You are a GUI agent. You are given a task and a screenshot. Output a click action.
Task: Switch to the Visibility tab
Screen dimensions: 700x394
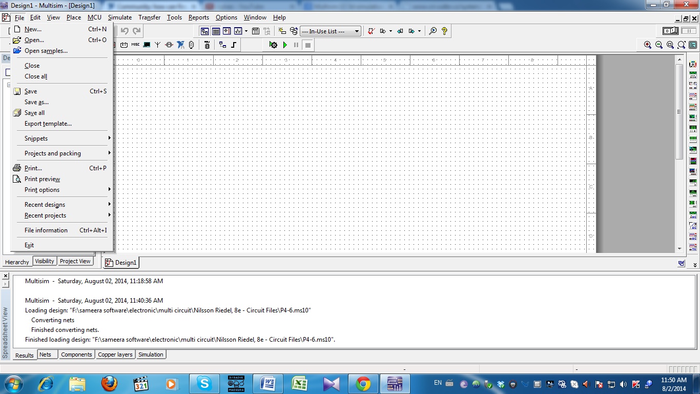tap(45, 261)
